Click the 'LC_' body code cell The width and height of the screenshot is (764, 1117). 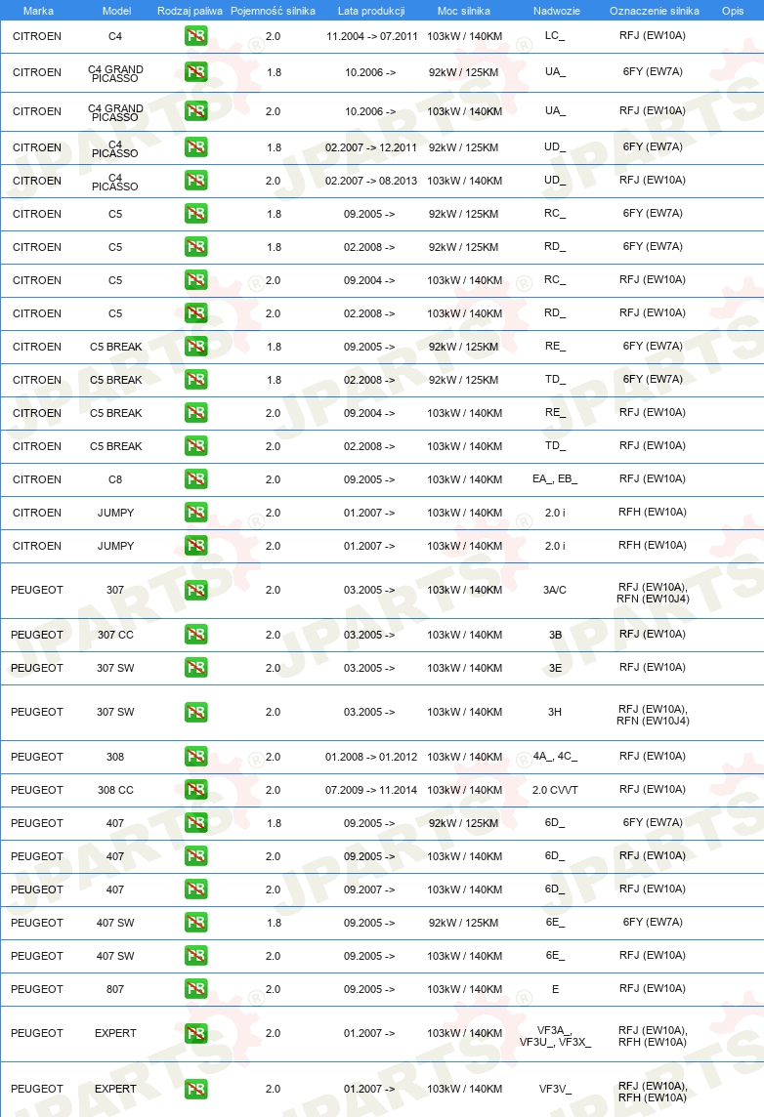click(555, 35)
